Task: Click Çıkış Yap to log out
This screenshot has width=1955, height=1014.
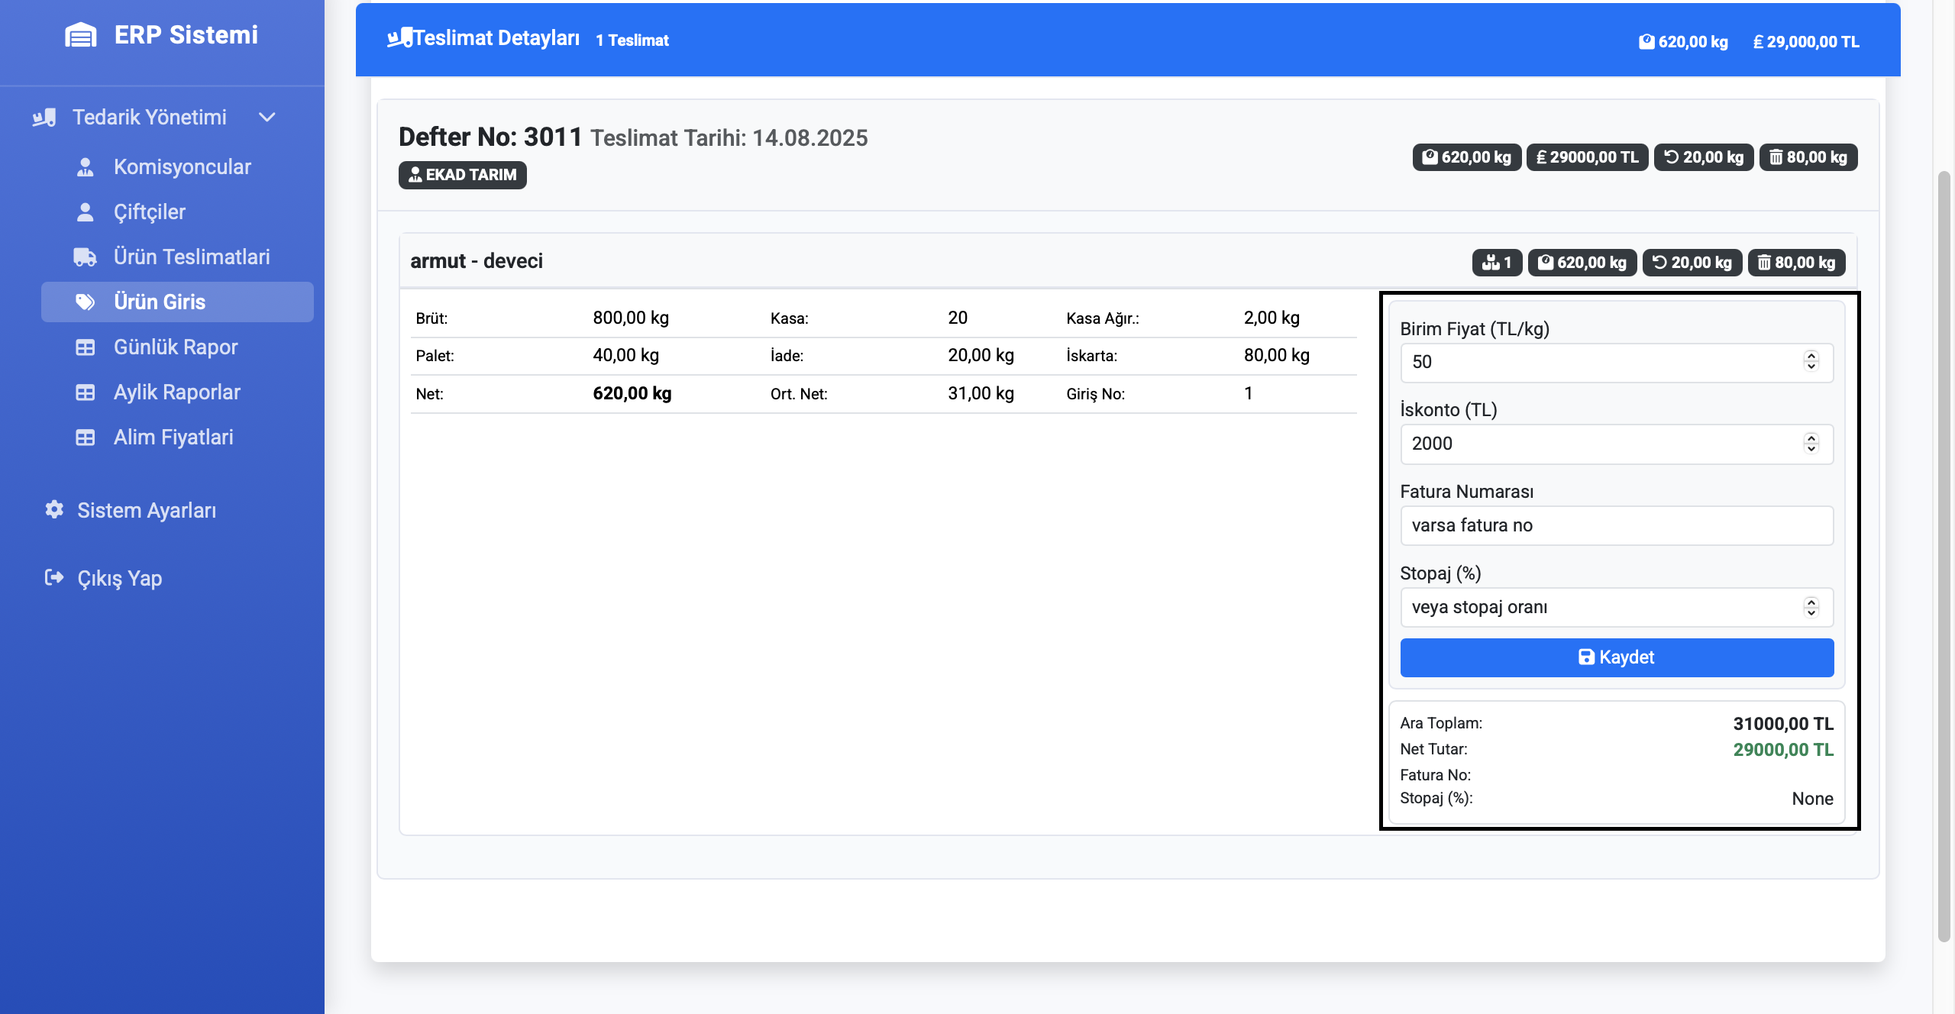Action: click(x=120, y=579)
